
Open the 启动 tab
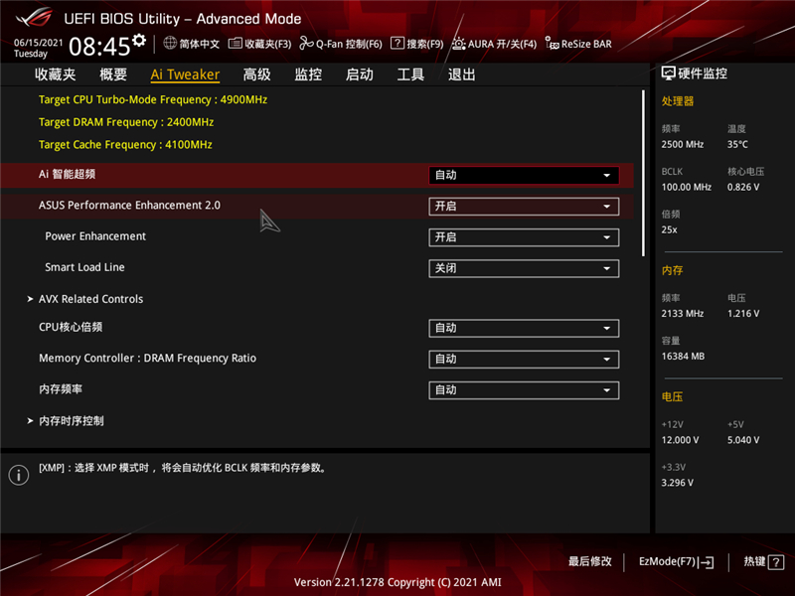(360, 74)
